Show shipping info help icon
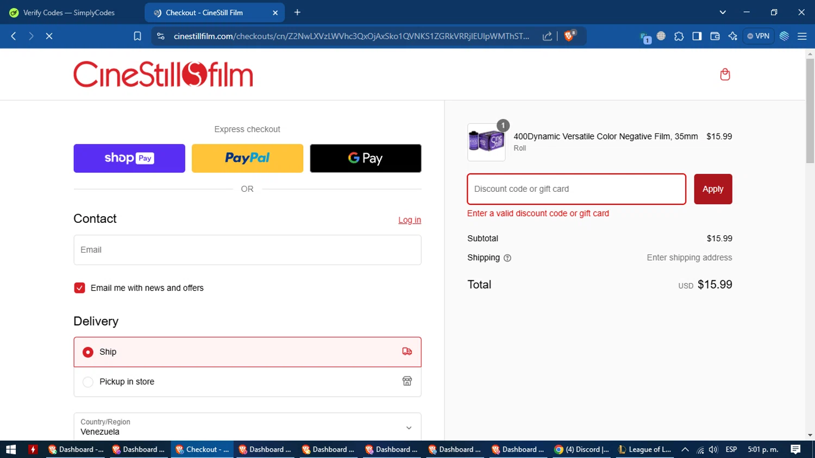 point(507,258)
